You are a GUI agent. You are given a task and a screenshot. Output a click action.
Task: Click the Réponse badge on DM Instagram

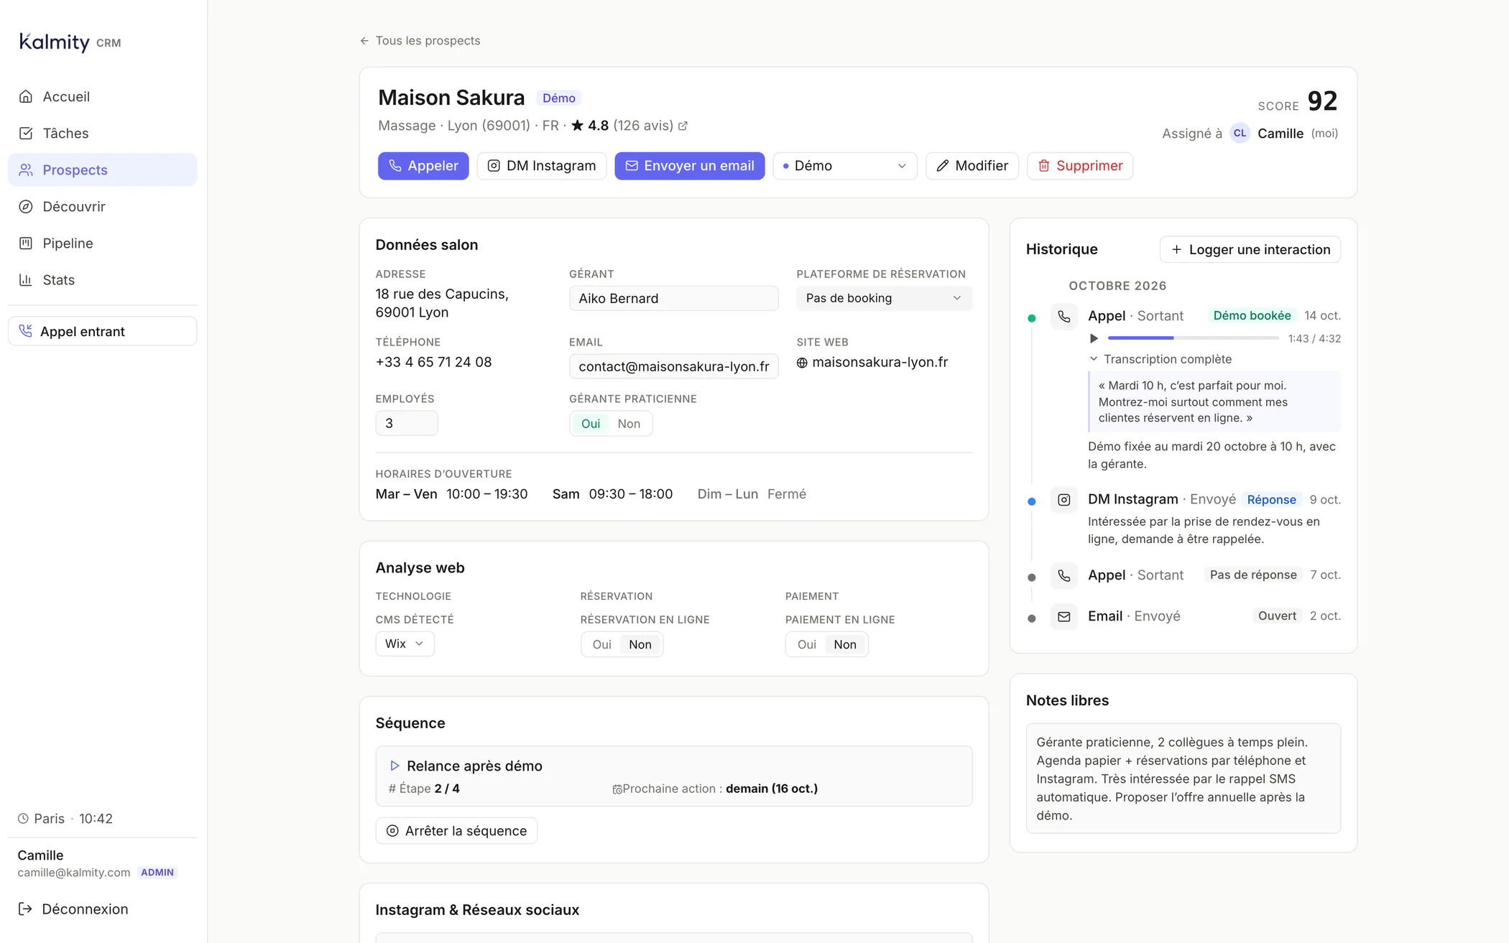click(x=1271, y=499)
